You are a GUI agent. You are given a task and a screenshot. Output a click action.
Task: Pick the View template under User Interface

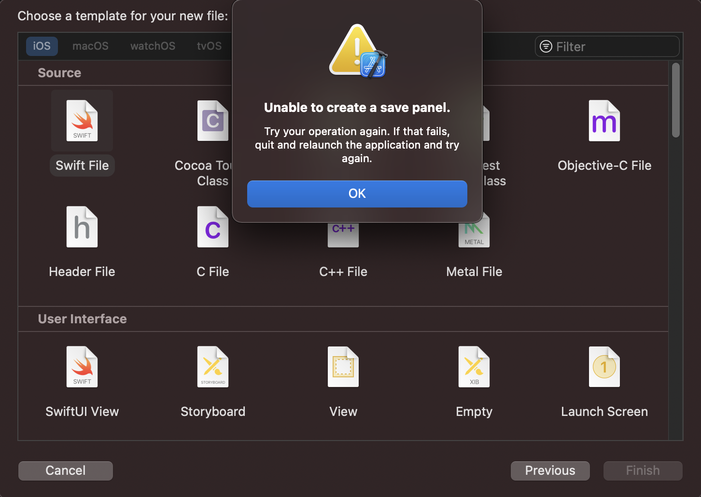[x=343, y=381]
